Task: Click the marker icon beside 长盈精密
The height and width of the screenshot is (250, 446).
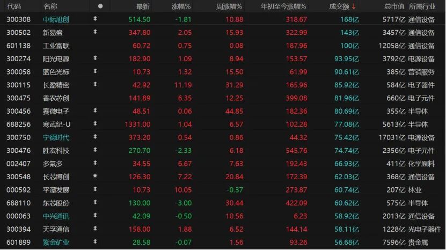Action: 96,84
